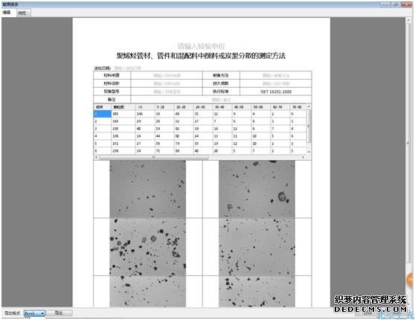Image resolution: width=415 pixels, height=320 pixels.
Task: Click the GBT 18251-2000 standard cell
Action: [276, 92]
